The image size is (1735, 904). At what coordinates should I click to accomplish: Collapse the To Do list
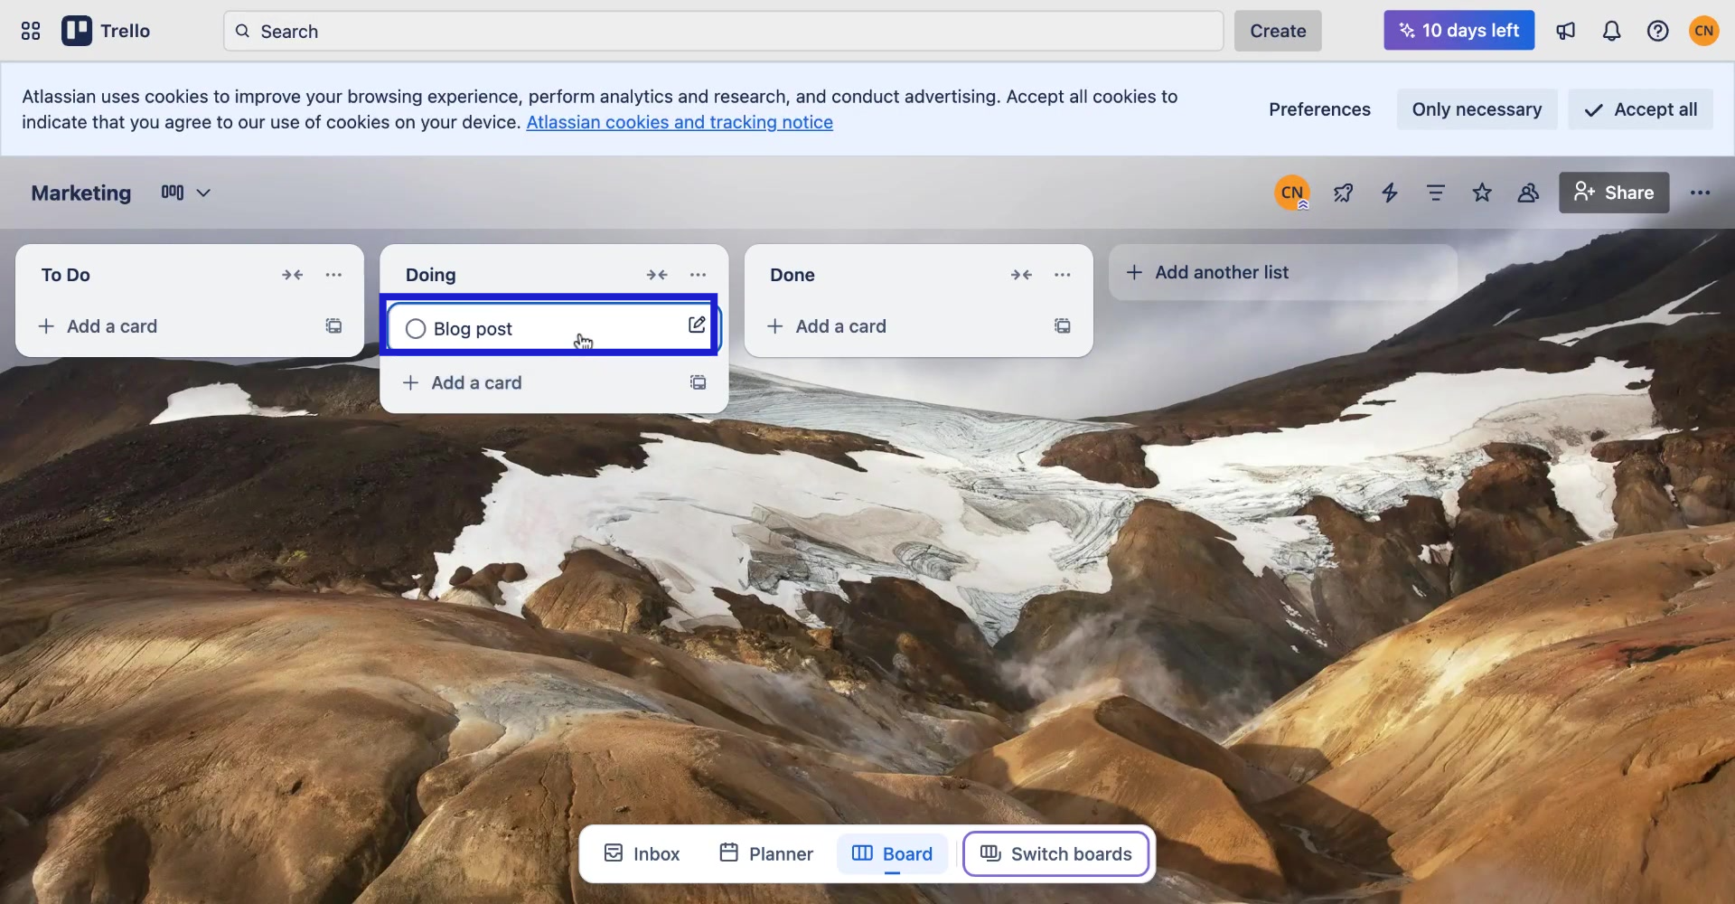point(293,275)
